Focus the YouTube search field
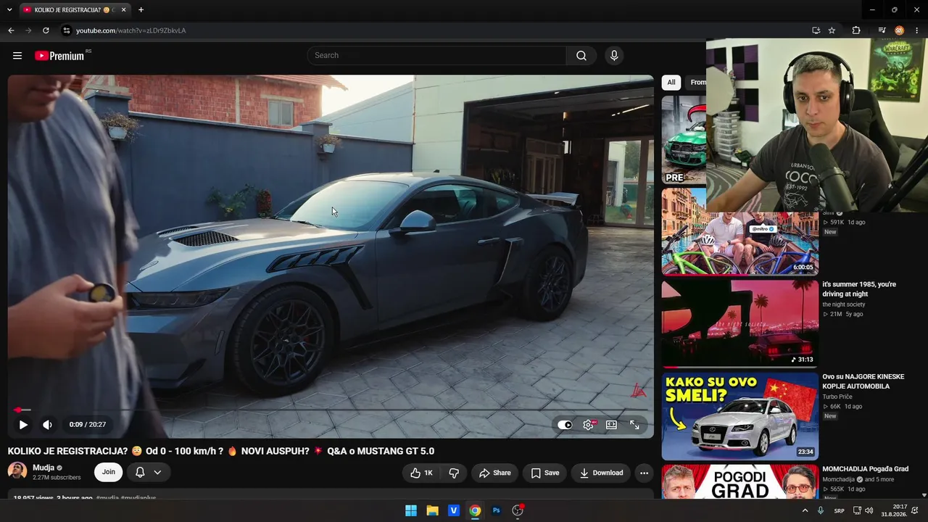Screen dimensions: 928x522 pyautogui.click(x=437, y=56)
